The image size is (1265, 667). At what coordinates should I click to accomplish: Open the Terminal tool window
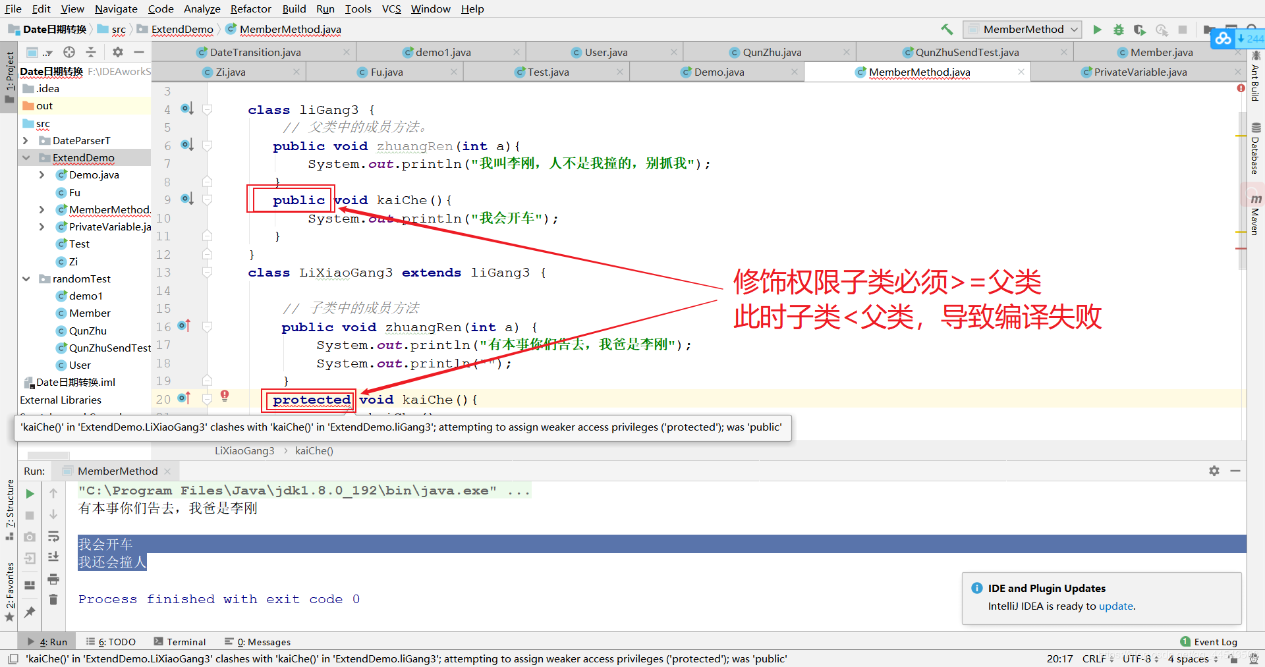pos(180,641)
